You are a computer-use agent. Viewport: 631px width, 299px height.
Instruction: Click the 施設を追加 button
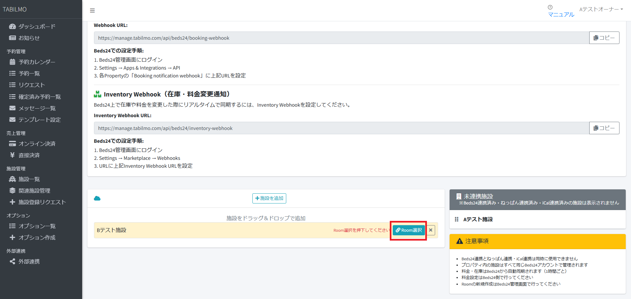[269, 198]
